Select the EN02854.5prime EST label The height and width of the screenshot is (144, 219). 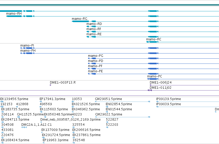click(x=119, y=104)
